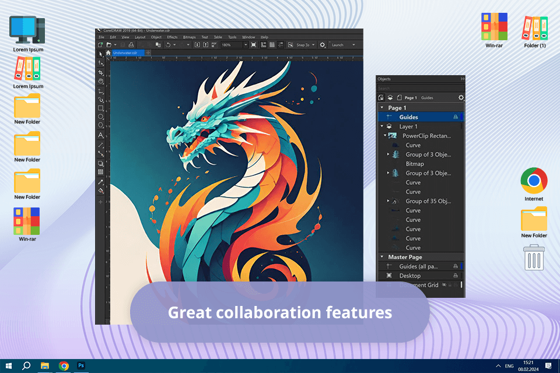560x373 pixels.
Task: Click the Open folder icon
Action: point(109,45)
